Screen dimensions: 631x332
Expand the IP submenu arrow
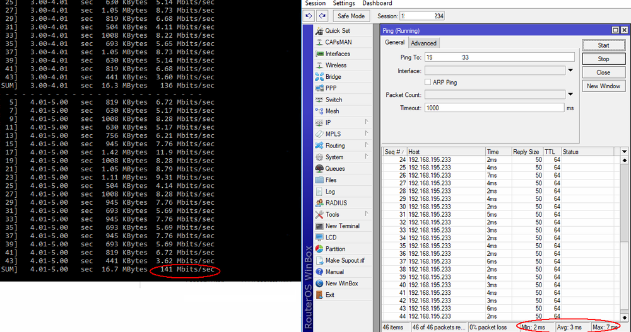(x=367, y=122)
